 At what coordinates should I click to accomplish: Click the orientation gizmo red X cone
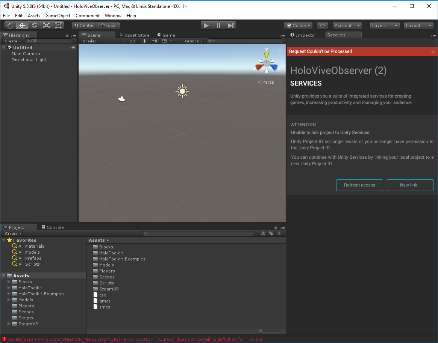coord(259,68)
